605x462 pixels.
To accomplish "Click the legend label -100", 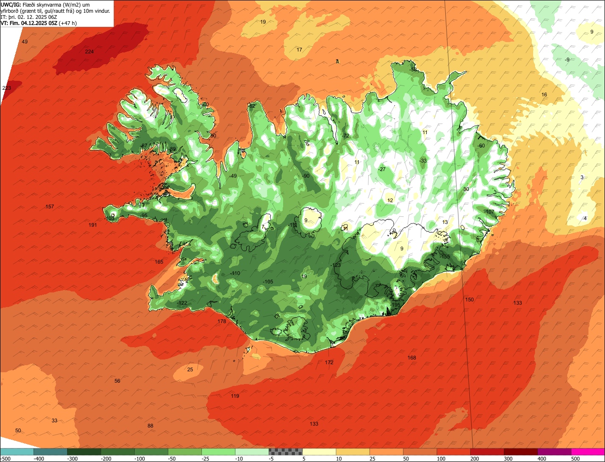I will 139,458.
